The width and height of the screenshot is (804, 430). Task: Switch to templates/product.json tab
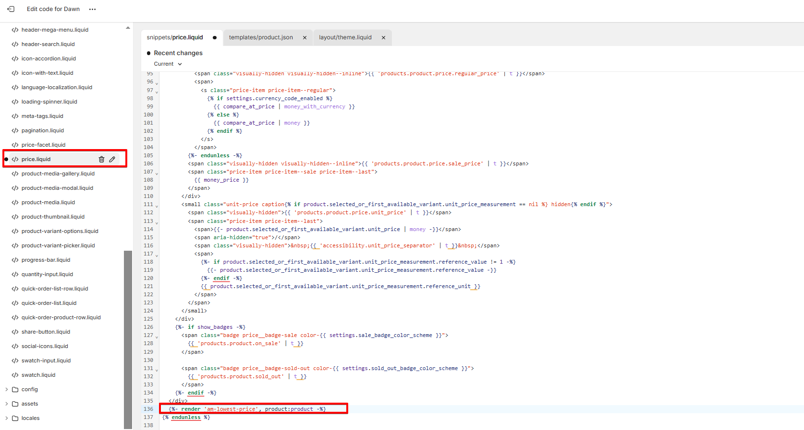click(261, 37)
